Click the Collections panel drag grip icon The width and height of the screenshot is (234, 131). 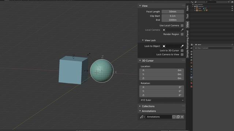[183, 106]
